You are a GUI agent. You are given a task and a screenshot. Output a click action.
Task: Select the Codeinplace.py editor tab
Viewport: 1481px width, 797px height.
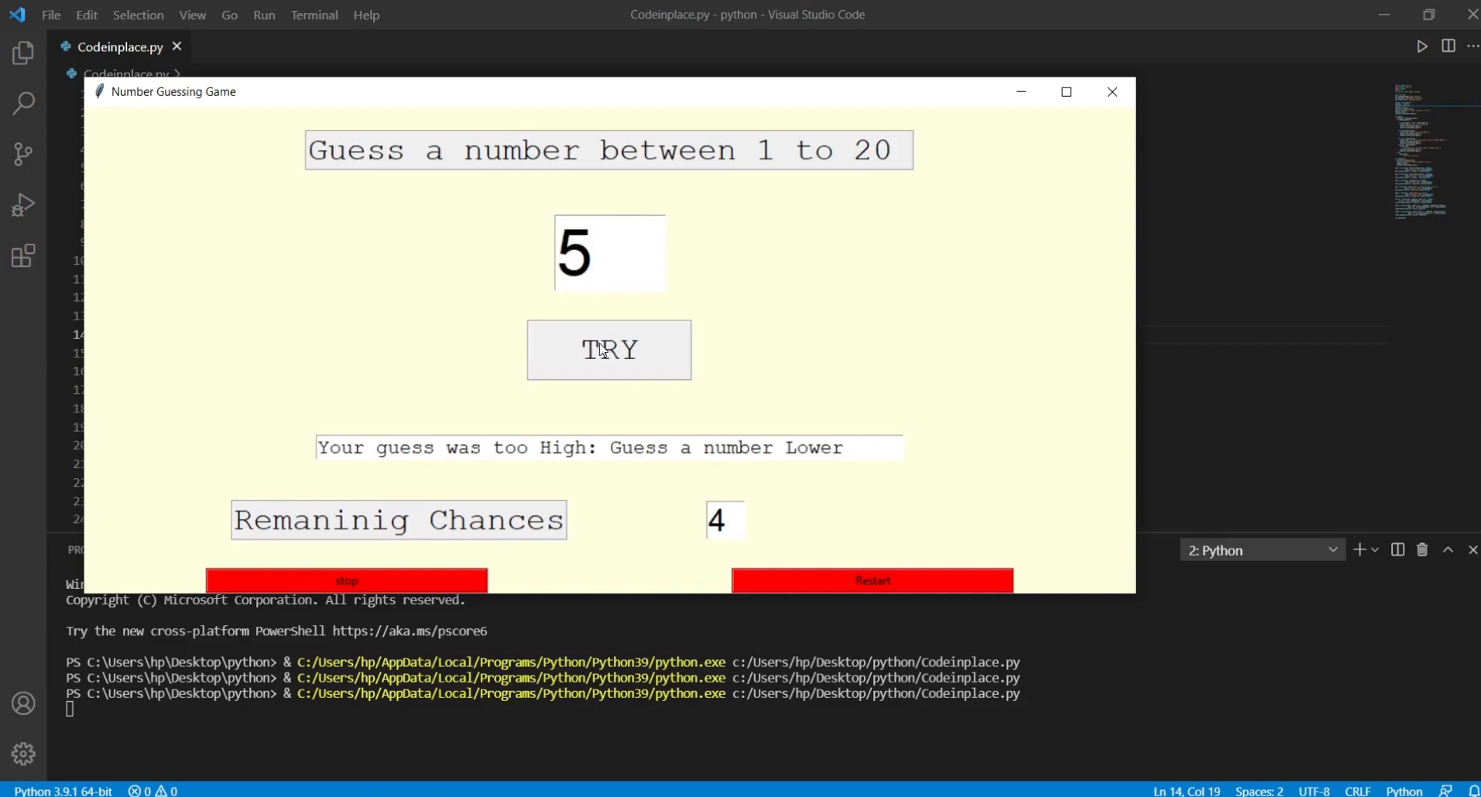pyautogui.click(x=119, y=47)
